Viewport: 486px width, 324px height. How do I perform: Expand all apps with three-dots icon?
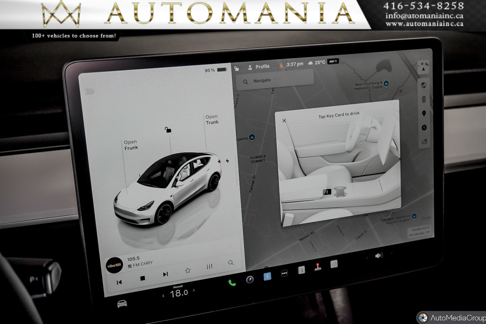coord(284,273)
